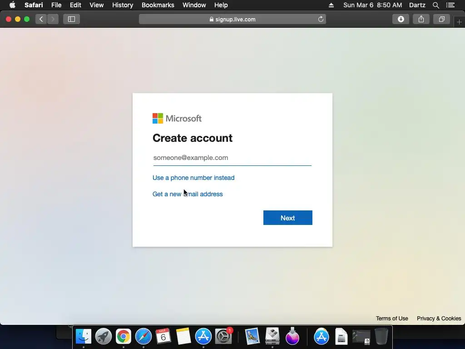Open the Share menu in toolbar
This screenshot has width=465, height=349.
(x=421, y=19)
